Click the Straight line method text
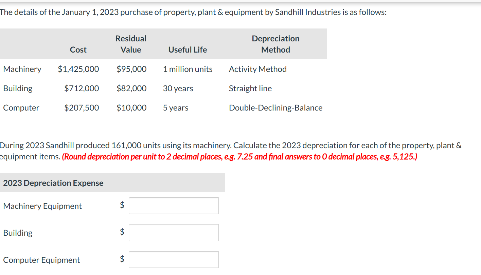Screen dimensions: 481x275 point(250,88)
